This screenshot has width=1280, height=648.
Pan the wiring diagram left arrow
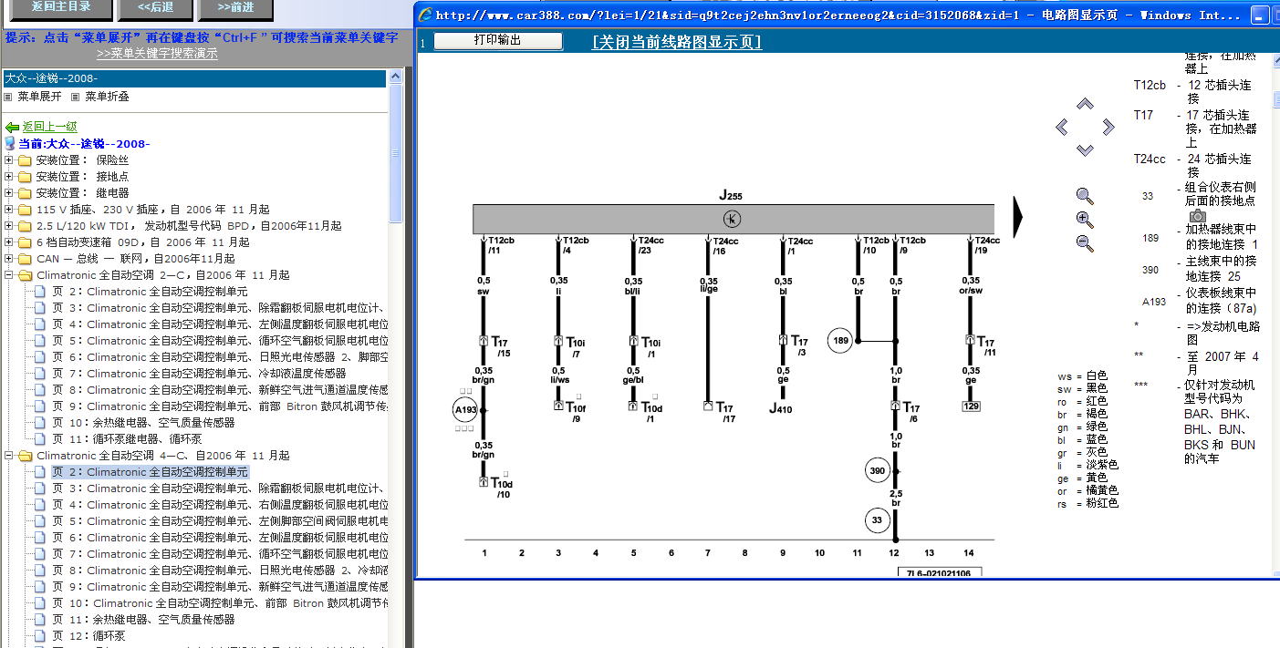1062,127
